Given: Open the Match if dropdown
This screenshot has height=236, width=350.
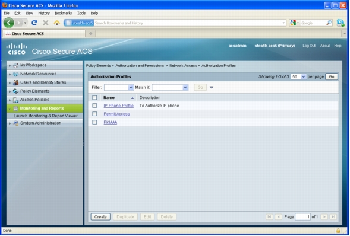Looking at the screenshot, I should [170, 88].
